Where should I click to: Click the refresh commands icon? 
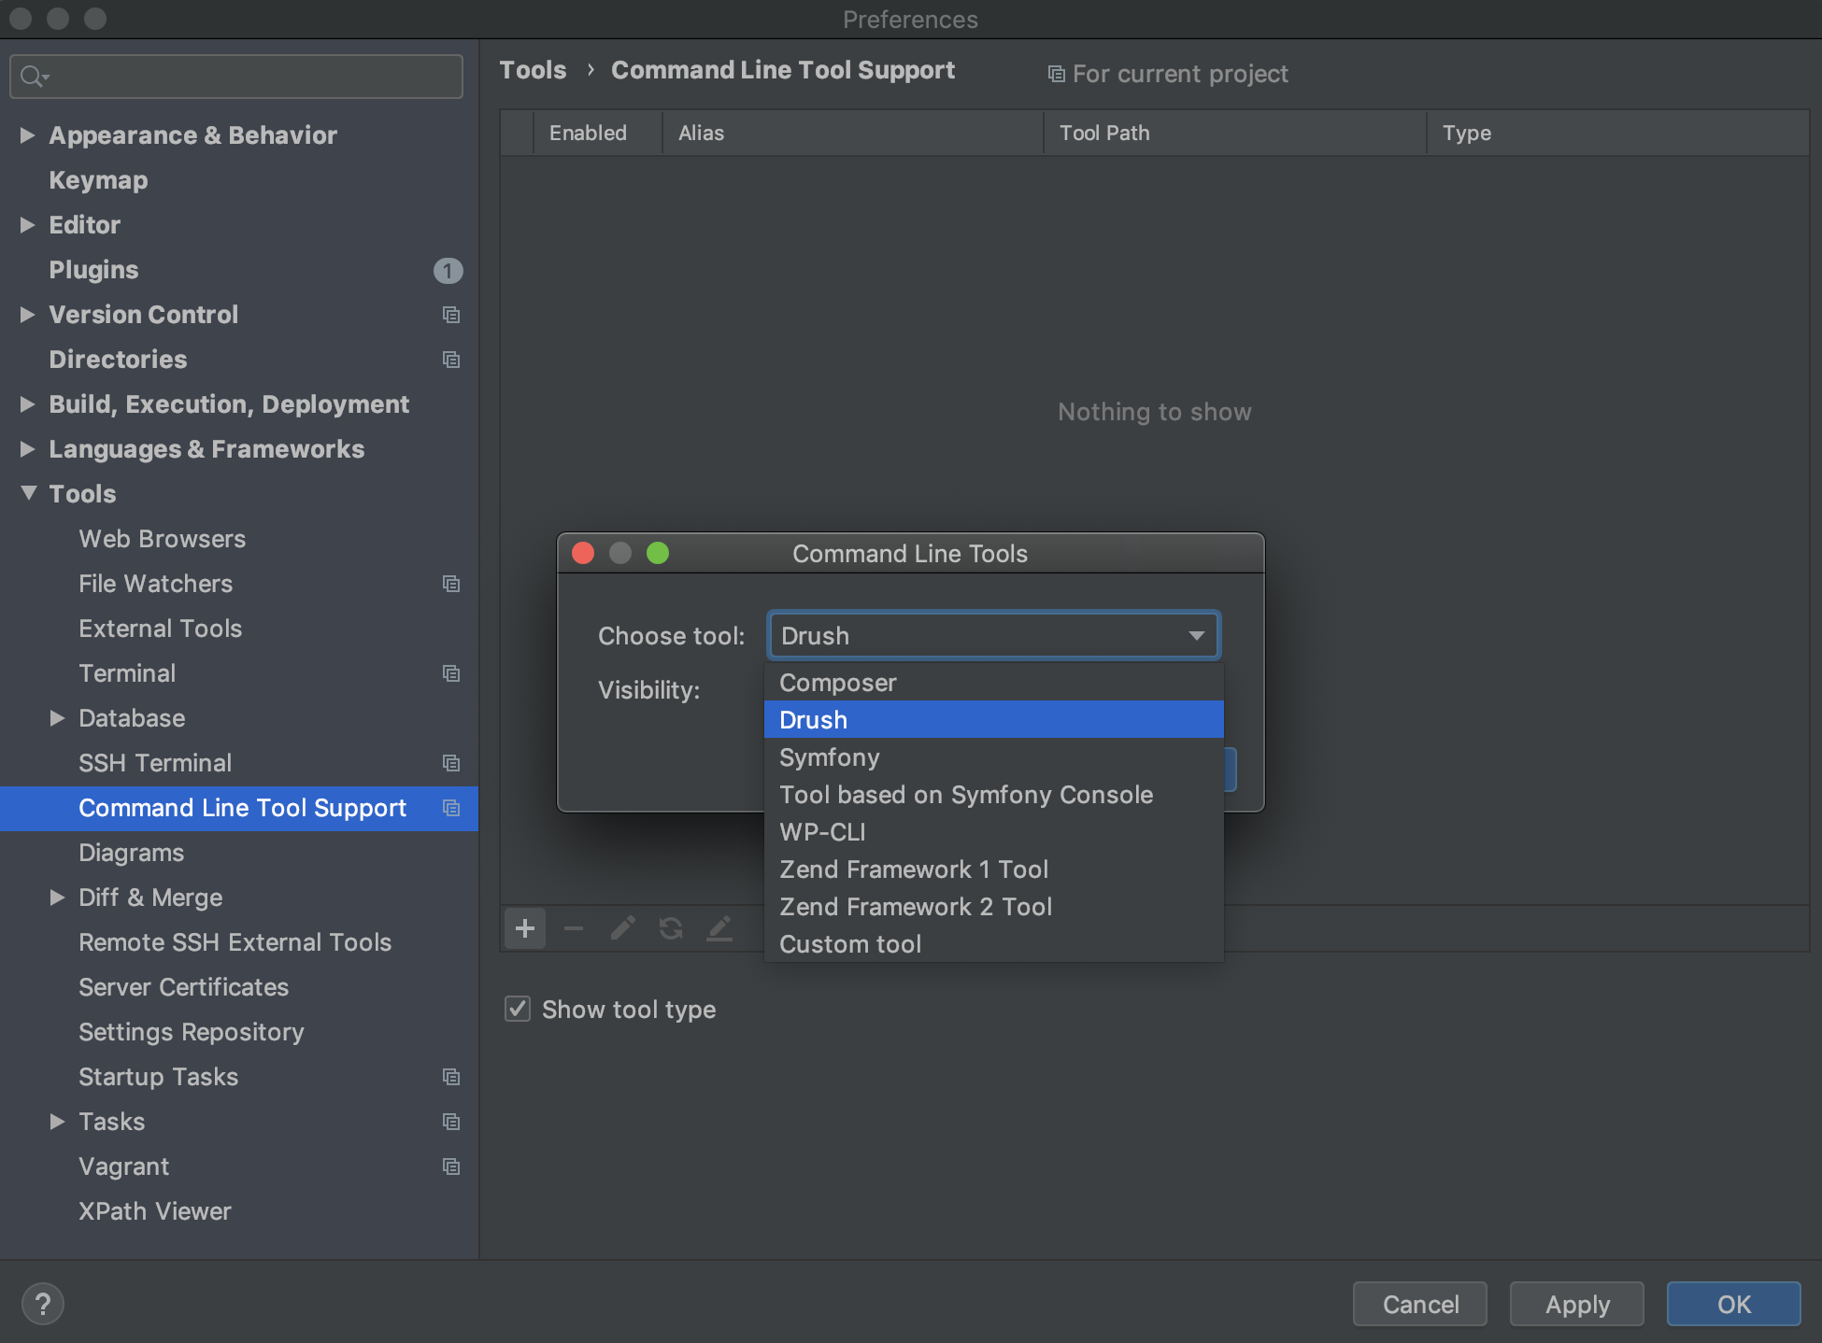(x=671, y=928)
